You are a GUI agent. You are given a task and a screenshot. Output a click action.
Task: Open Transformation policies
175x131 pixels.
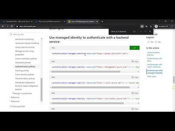pyautogui.click(x=25, y=79)
